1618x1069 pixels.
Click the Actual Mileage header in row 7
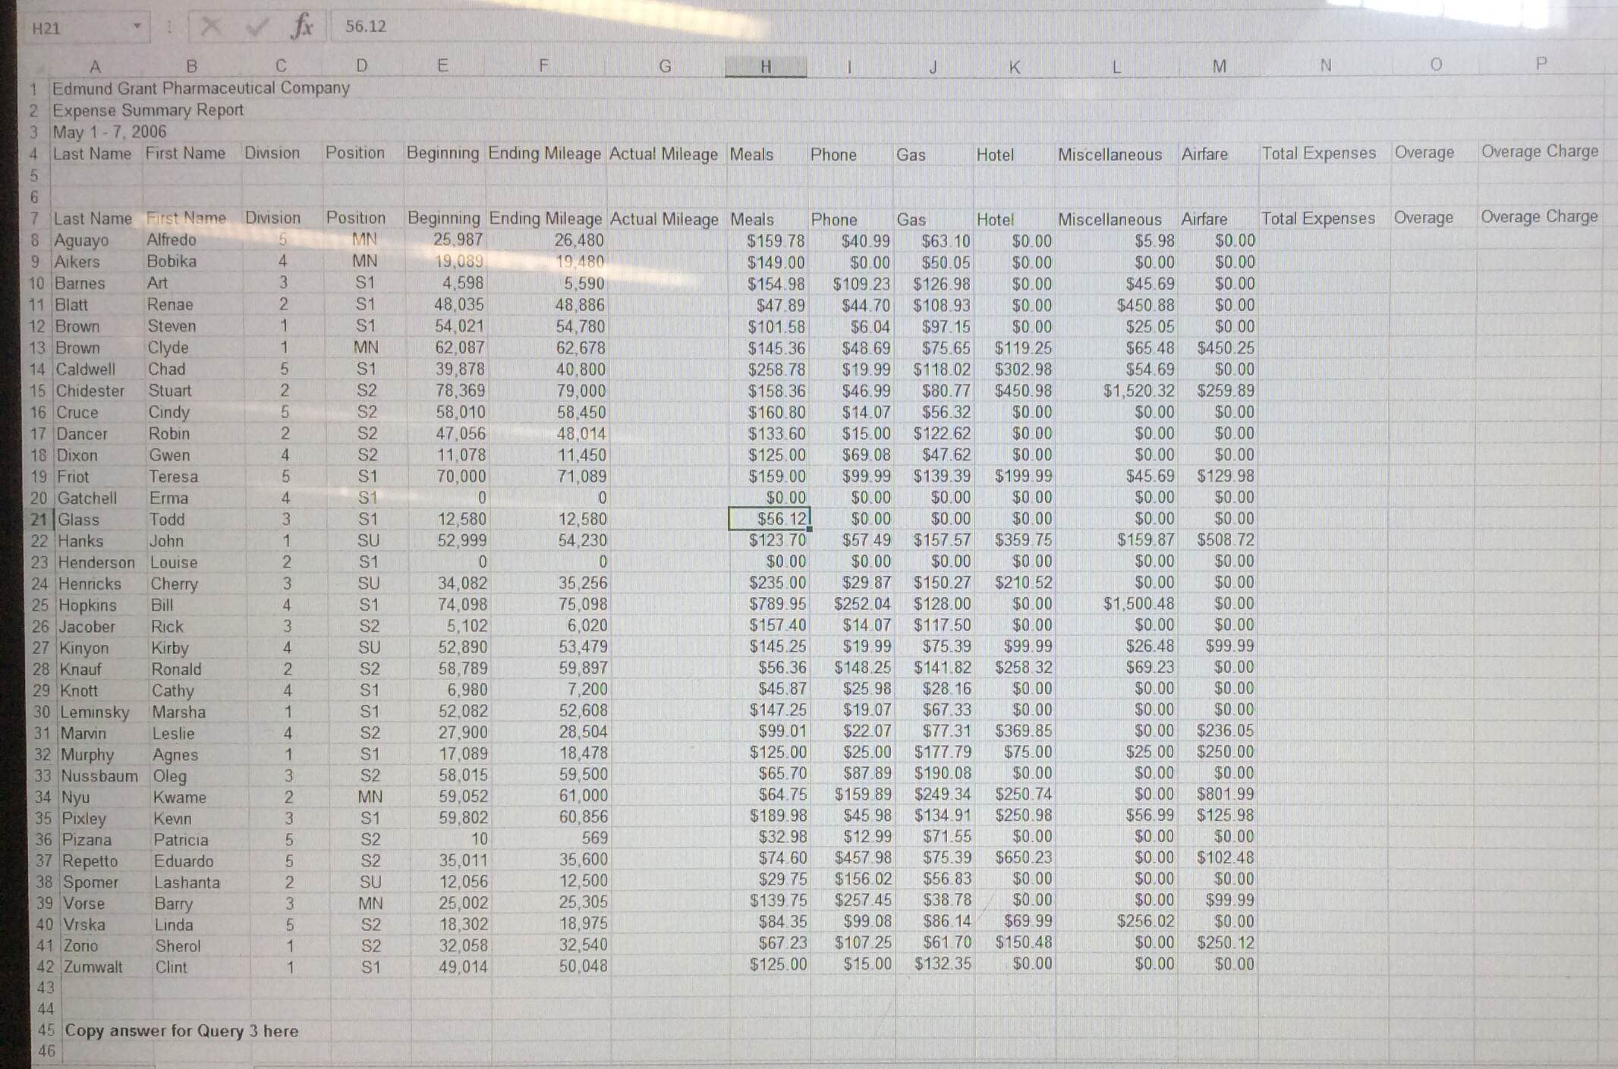pyautogui.click(x=664, y=219)
